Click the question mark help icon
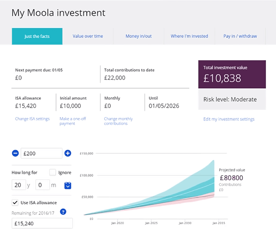The image size is (276, 251). click(x=63, y=212)
